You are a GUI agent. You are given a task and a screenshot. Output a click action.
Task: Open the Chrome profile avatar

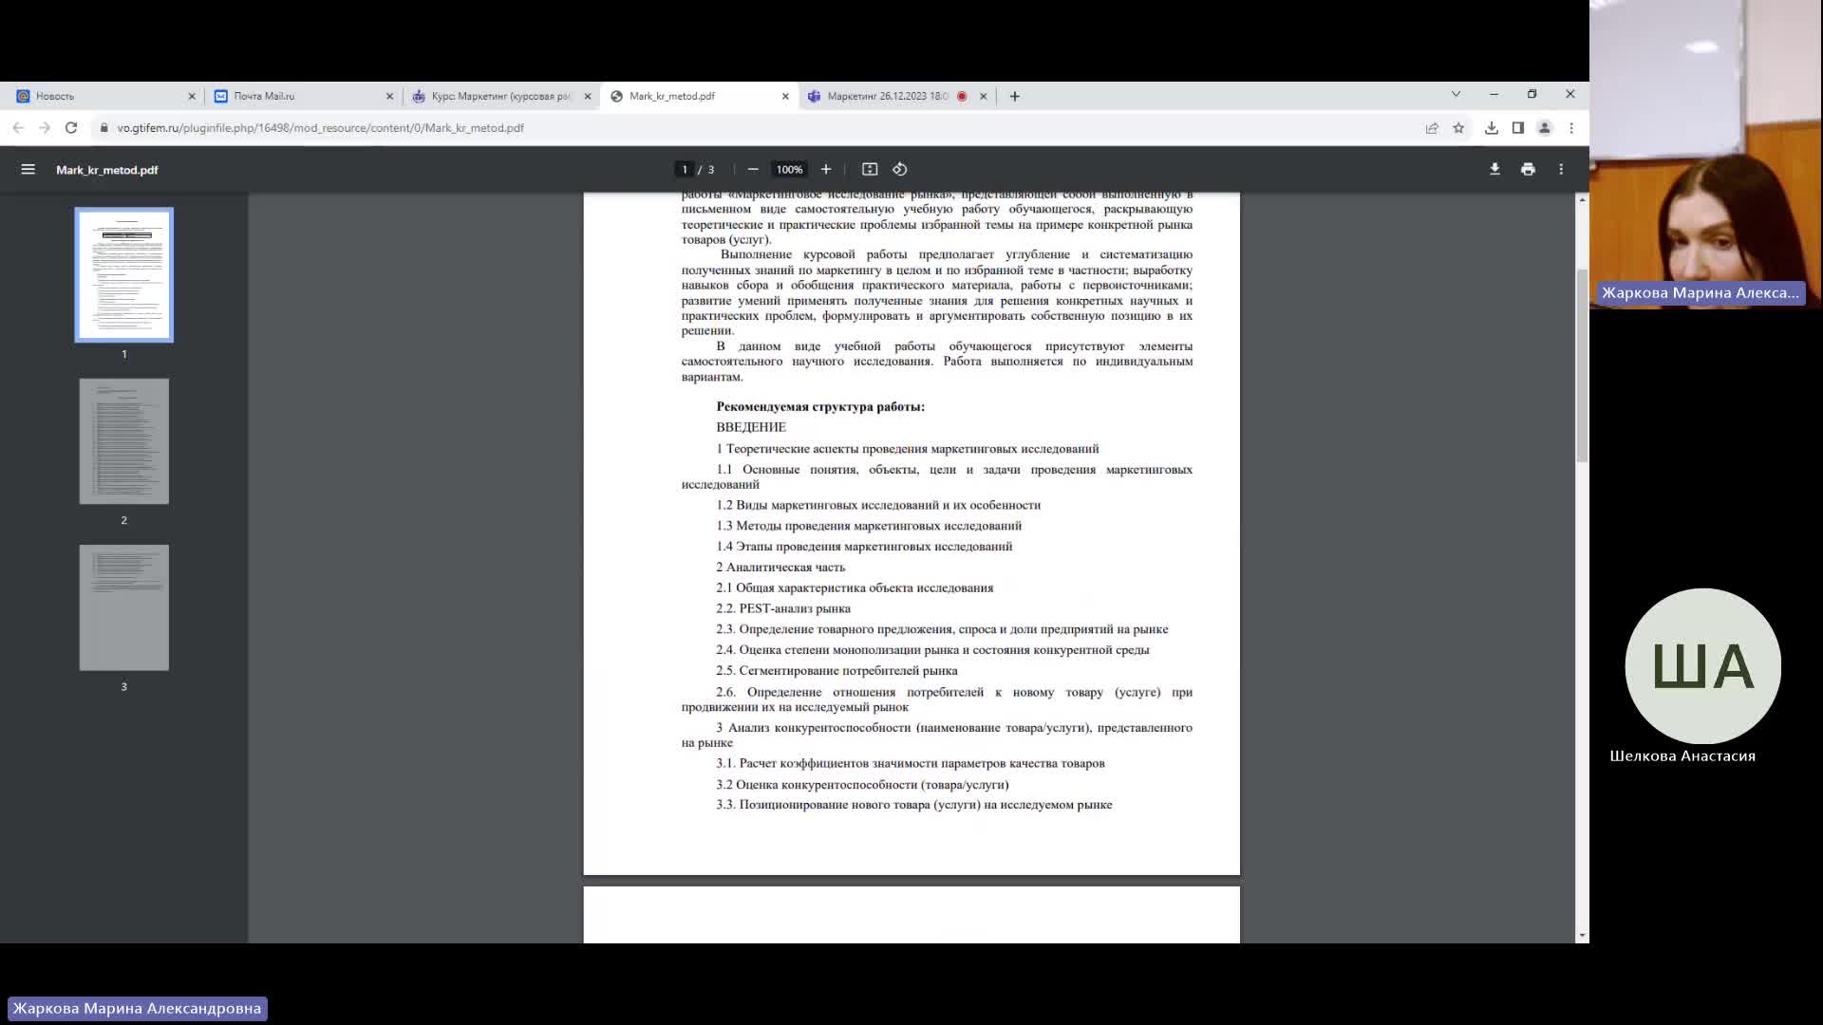point(1545,128)
